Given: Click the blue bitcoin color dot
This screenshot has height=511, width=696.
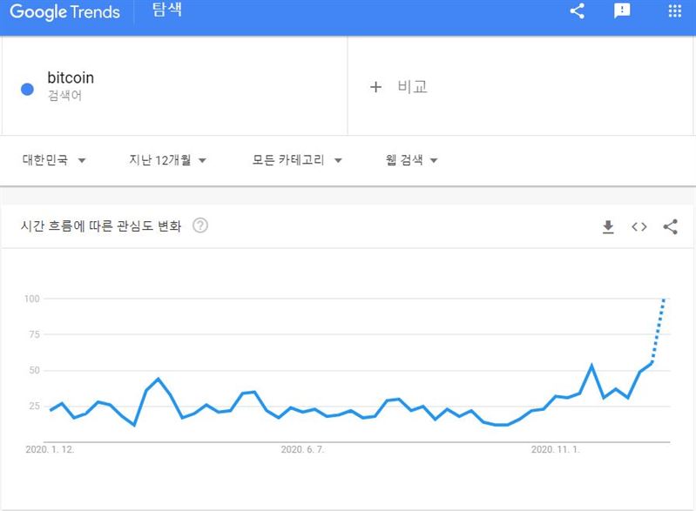Looking at the screenshot, I should pos(28,89).
